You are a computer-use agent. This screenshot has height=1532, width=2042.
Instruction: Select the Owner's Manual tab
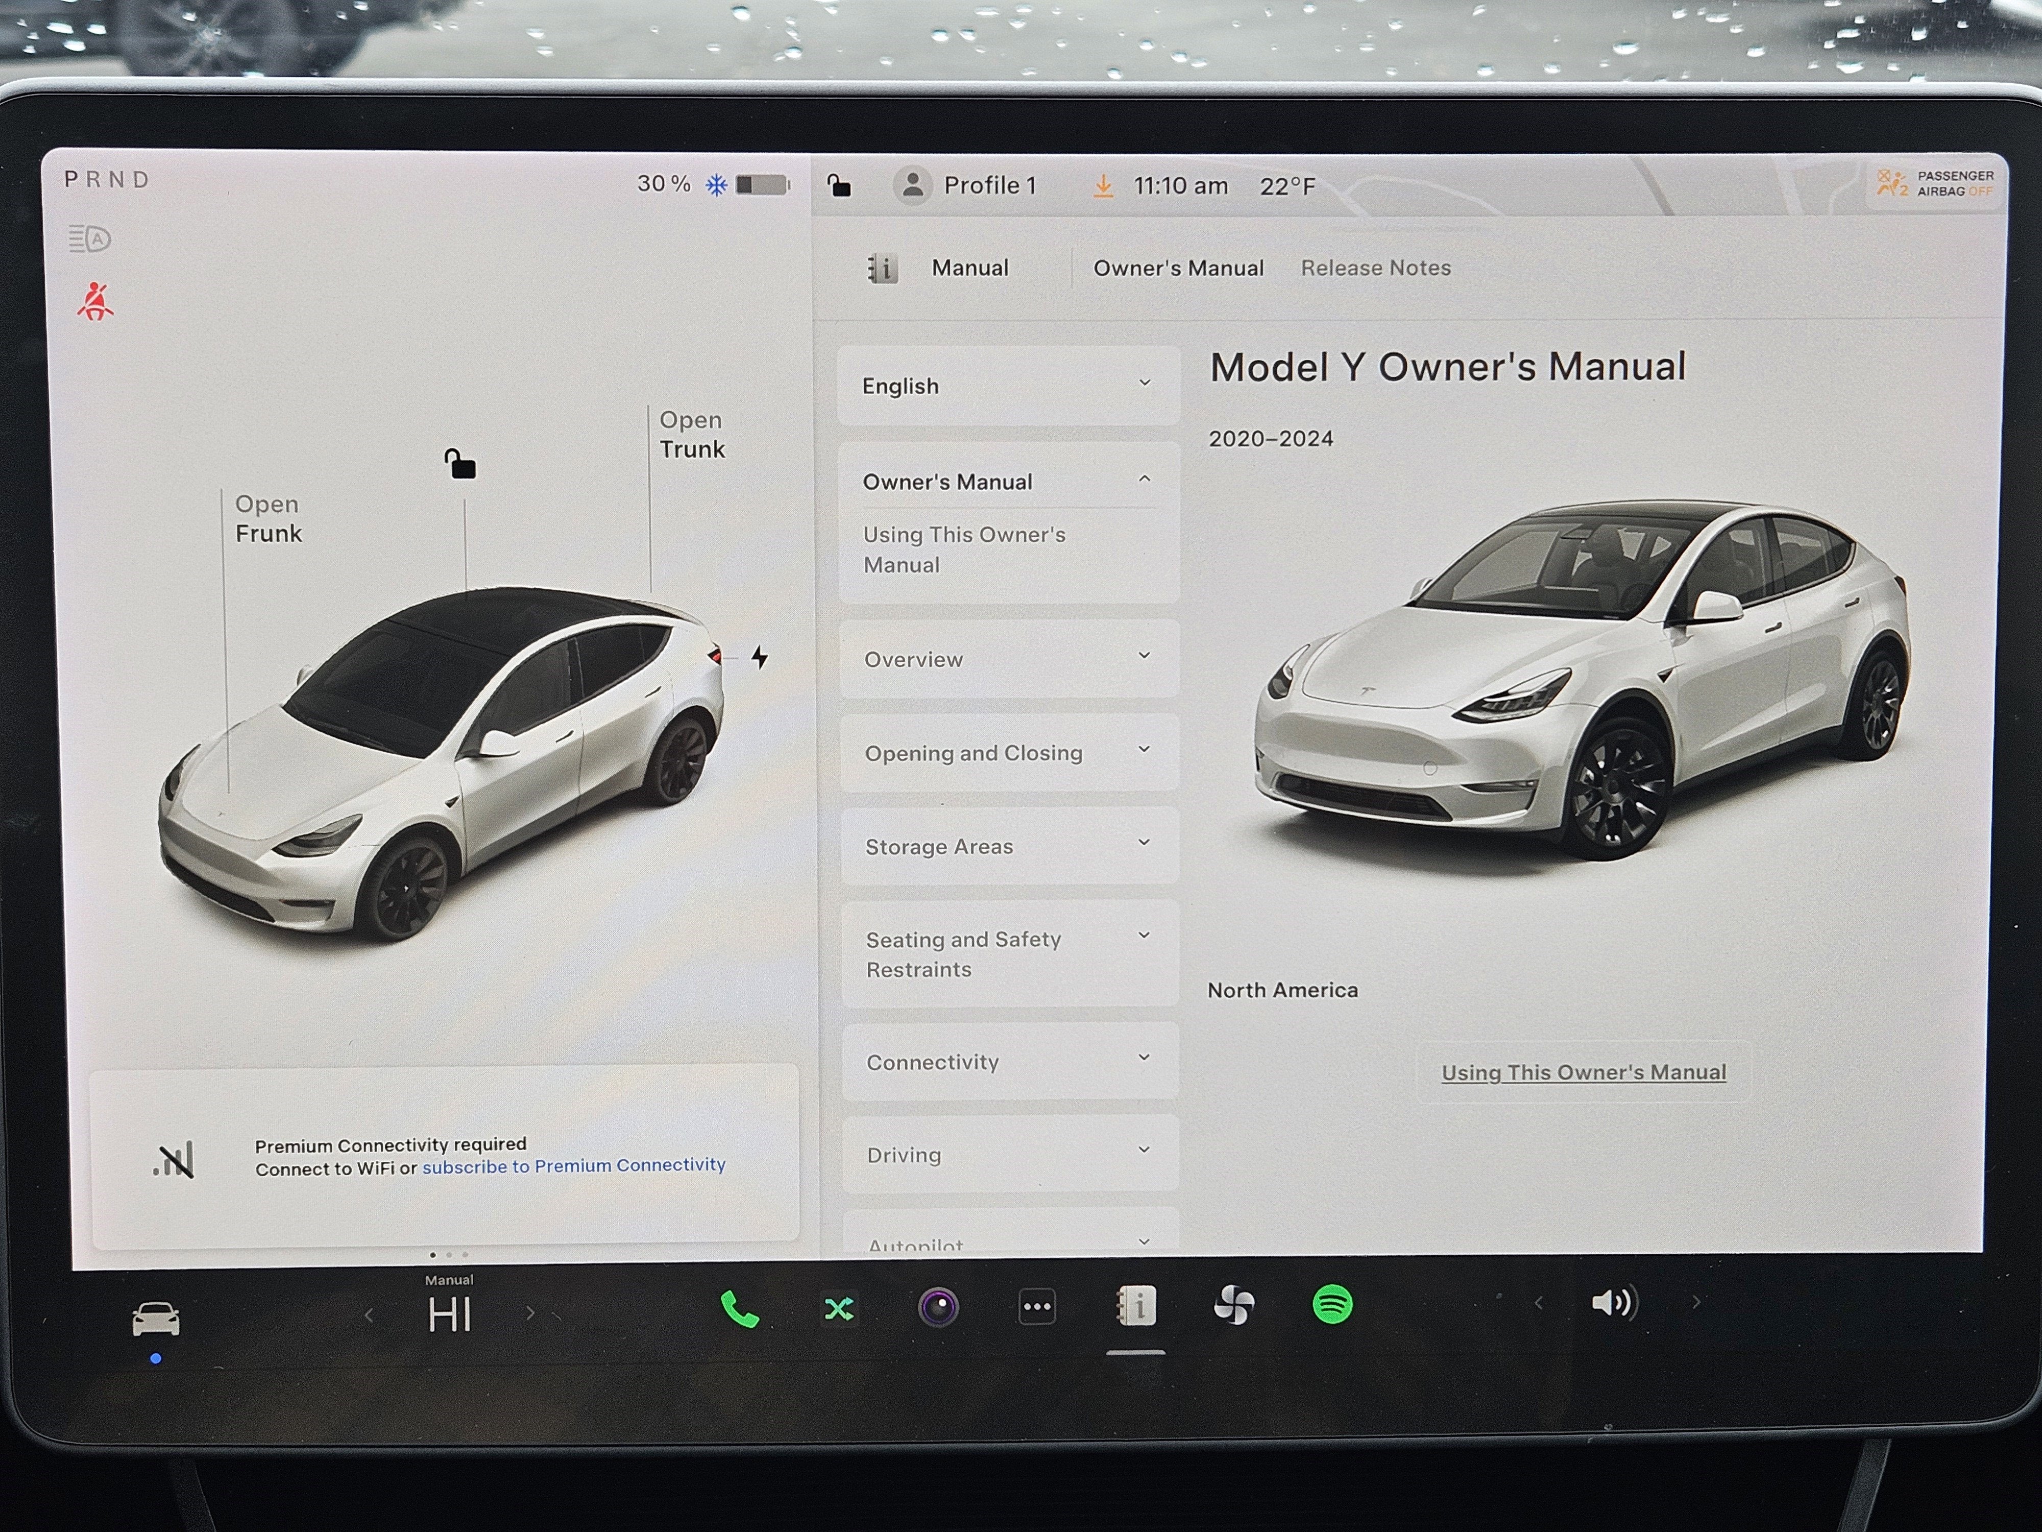click(1178, 268)
